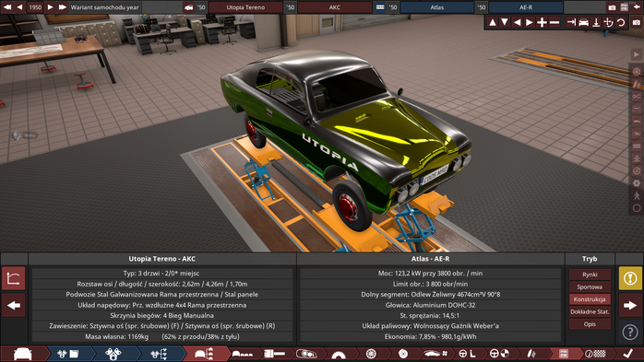The height and width of the screenshot is (362, 644).
Task: Toggle the gear cog in right sidebar
Action: (637, 183)
